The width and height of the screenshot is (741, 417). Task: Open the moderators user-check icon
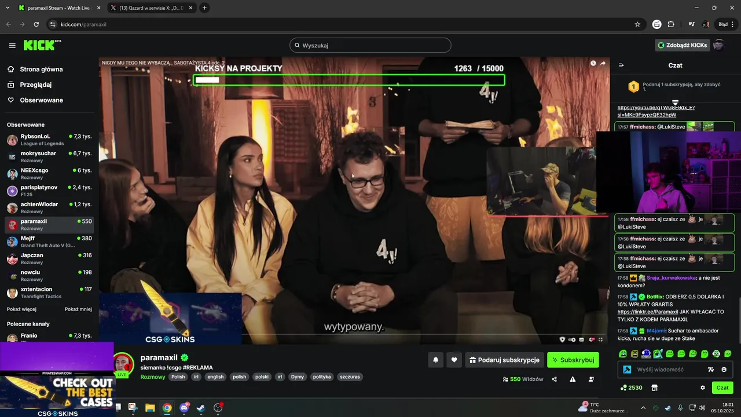[591, 379]
